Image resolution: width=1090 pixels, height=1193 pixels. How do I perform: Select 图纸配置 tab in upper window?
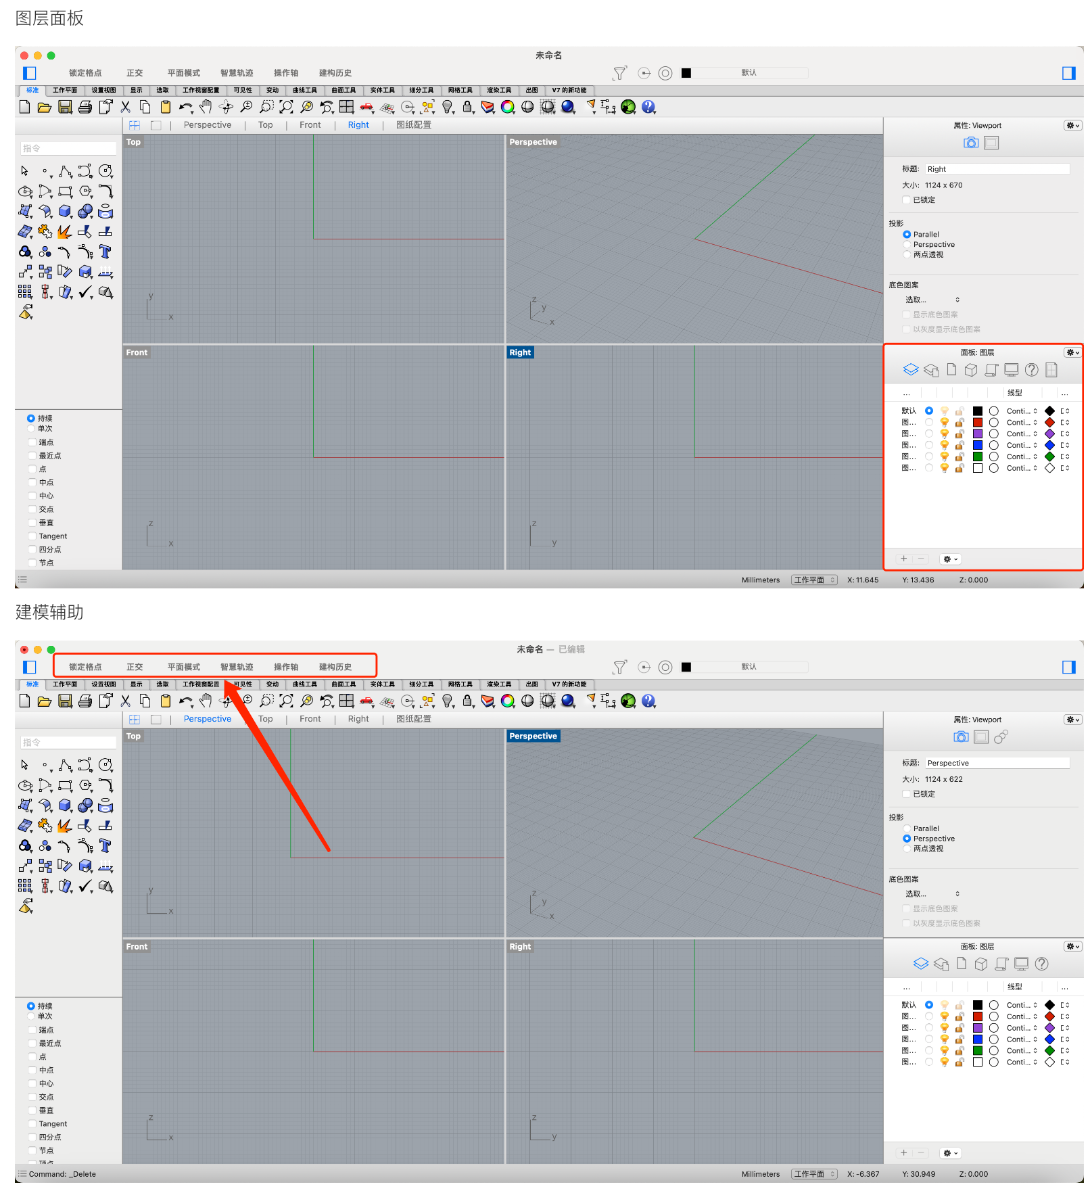[x=413, y=125]
